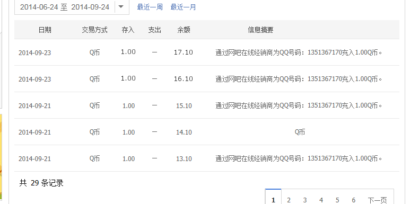419x204 pixels.
Task: Click the date in the 14.10 balance row
Action: tap(34, 132)
